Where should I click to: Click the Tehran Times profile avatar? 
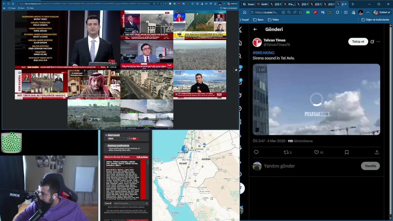coord(257,42)
